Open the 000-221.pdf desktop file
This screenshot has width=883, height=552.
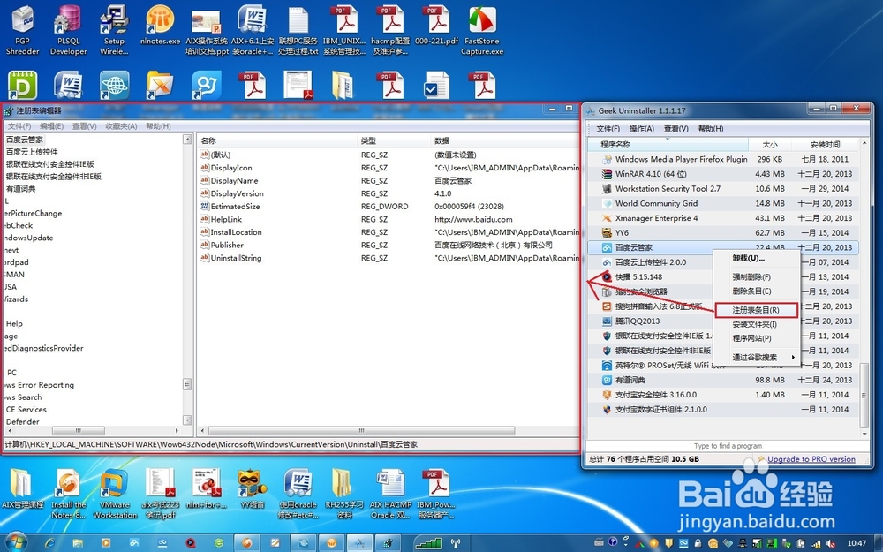436,26
